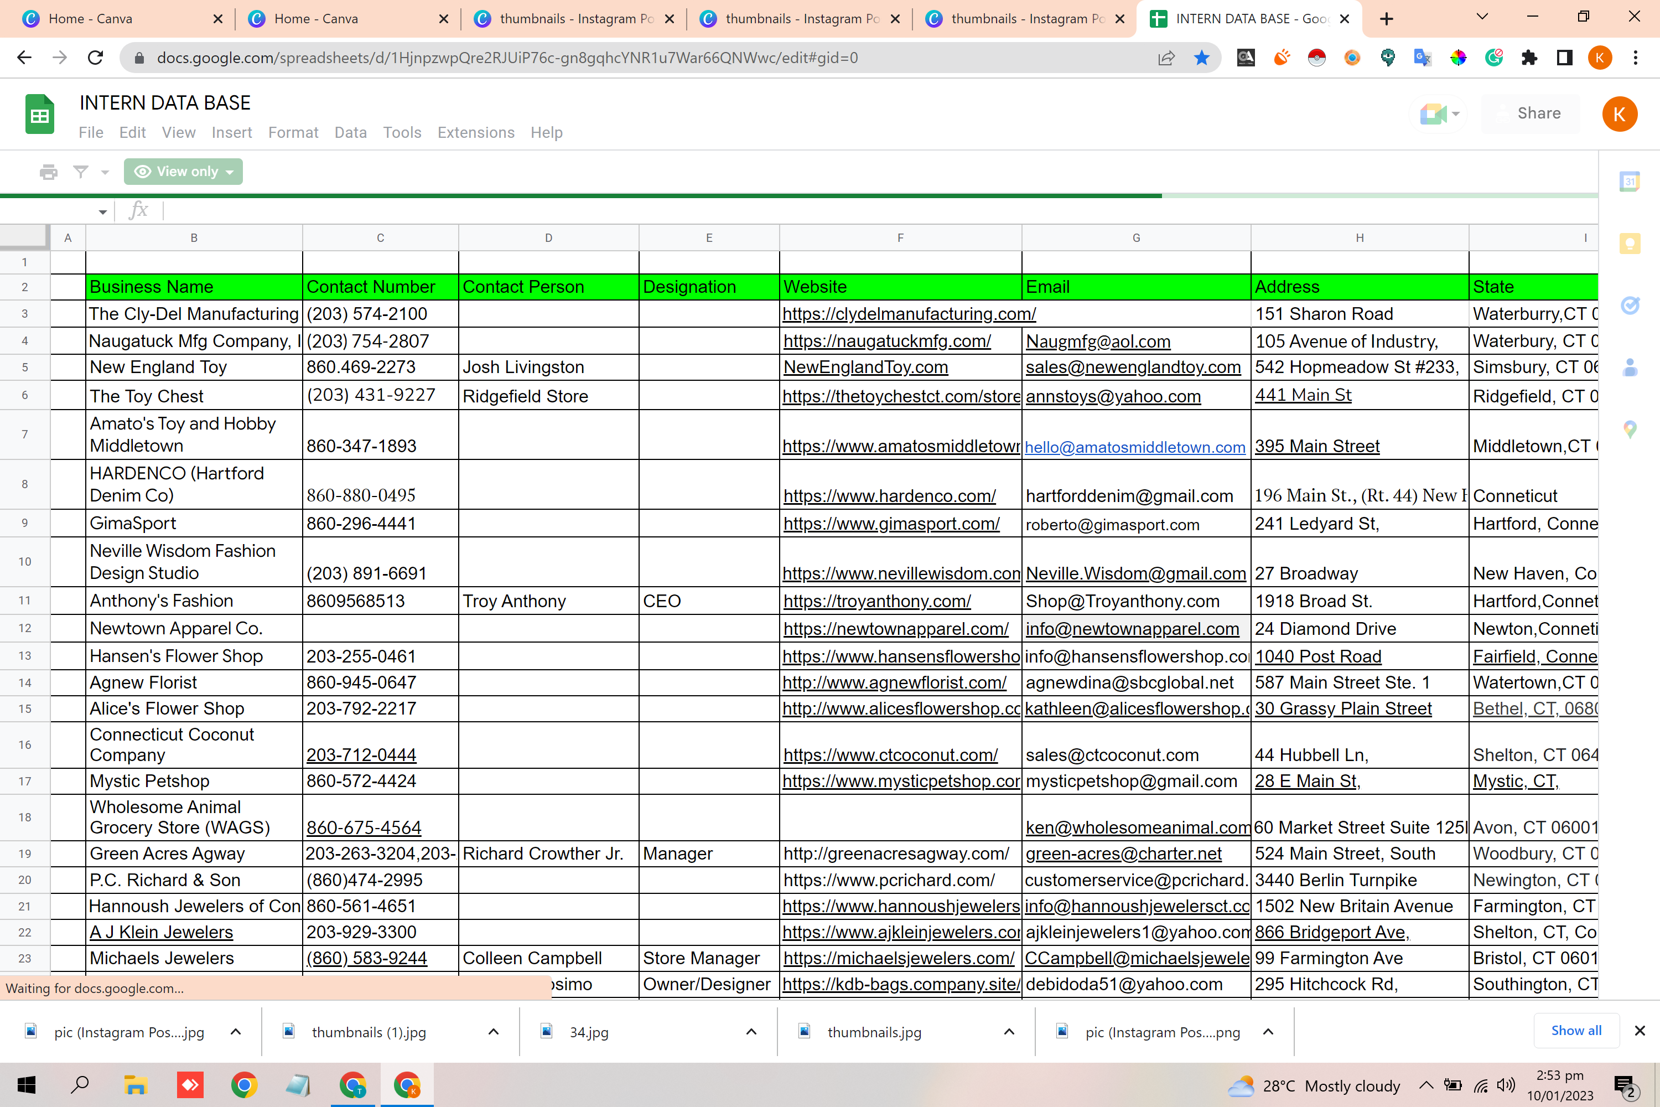Open the File menu
Screen dimensions: 1660x1107
91,133
